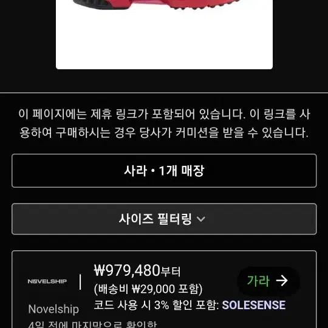The image size is (328, 328).
Task: Tap the 코드 사용 시 3% 할인 포함 label
Action: pyautogui.click(x=156, y=305)
